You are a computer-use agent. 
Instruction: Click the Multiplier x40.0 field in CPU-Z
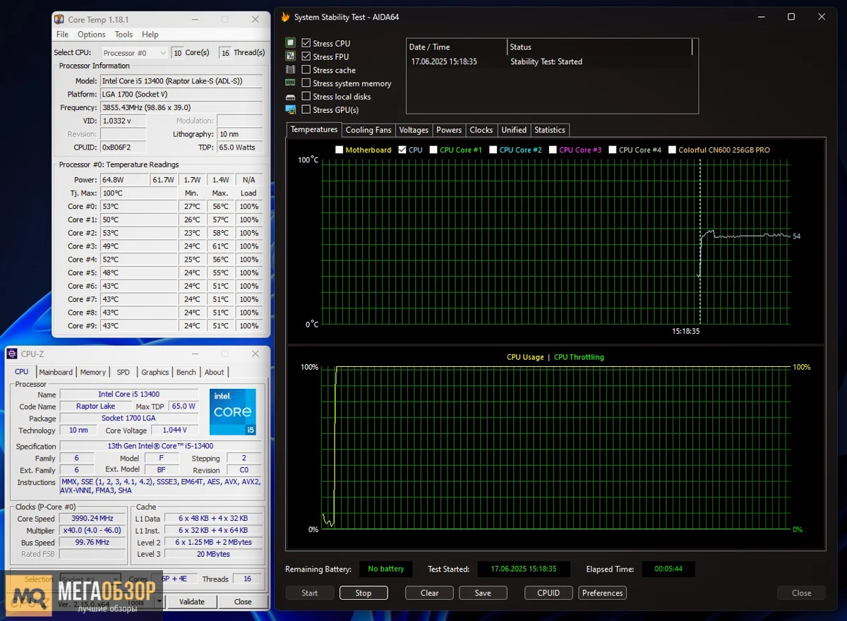[x=92, y=531]
